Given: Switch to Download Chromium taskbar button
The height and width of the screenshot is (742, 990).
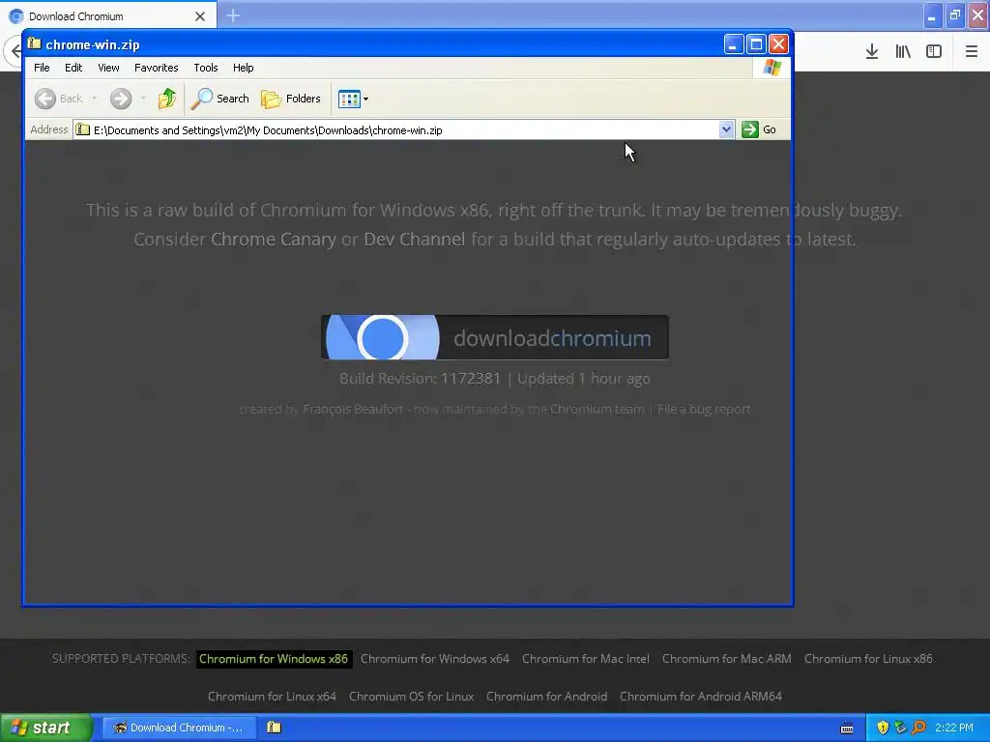Looking at the screenshot, I should click(179, 728).
